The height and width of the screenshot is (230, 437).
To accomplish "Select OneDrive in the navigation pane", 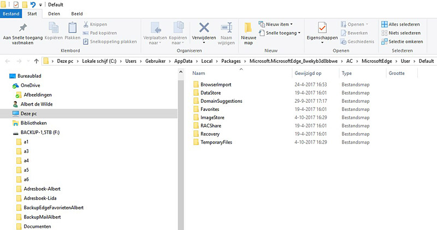I will [x=31, y=86].
